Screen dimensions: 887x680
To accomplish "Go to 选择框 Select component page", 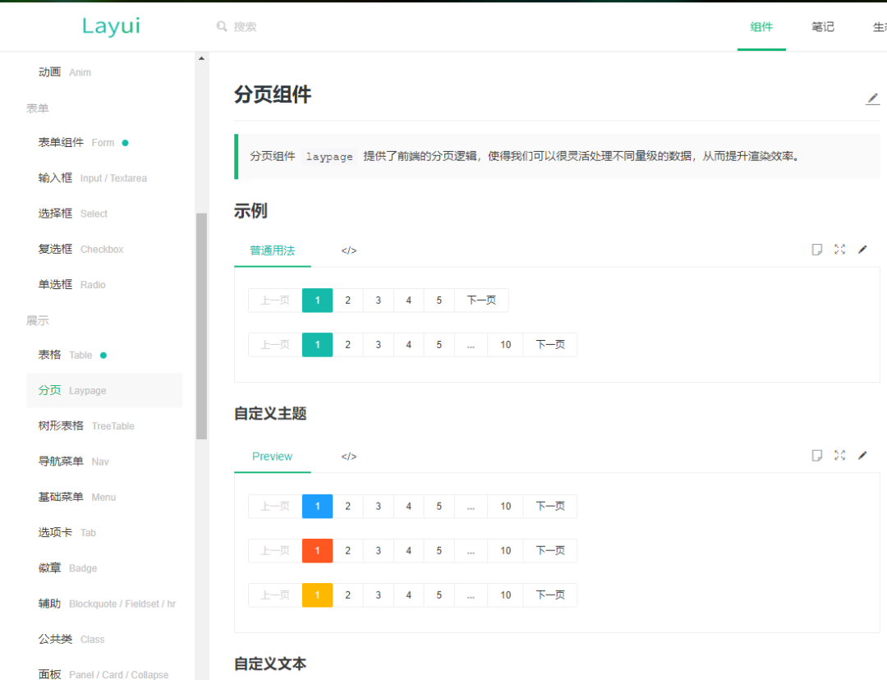I will pyautogui.click(x=72, y=214).
